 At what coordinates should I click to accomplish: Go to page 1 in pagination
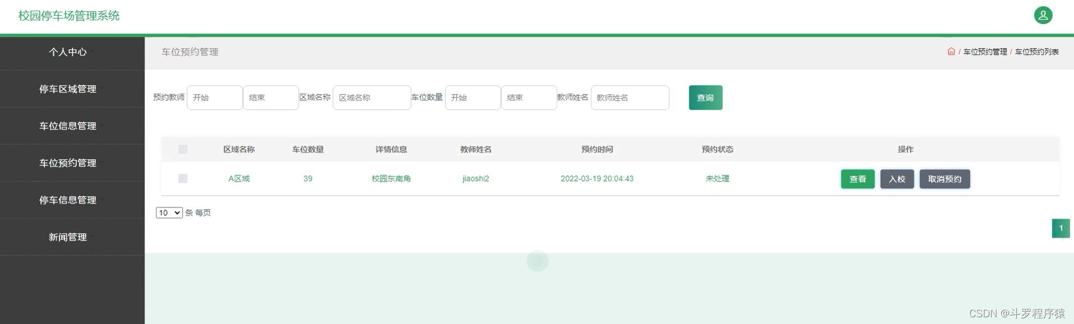[x=1061, y=228]
